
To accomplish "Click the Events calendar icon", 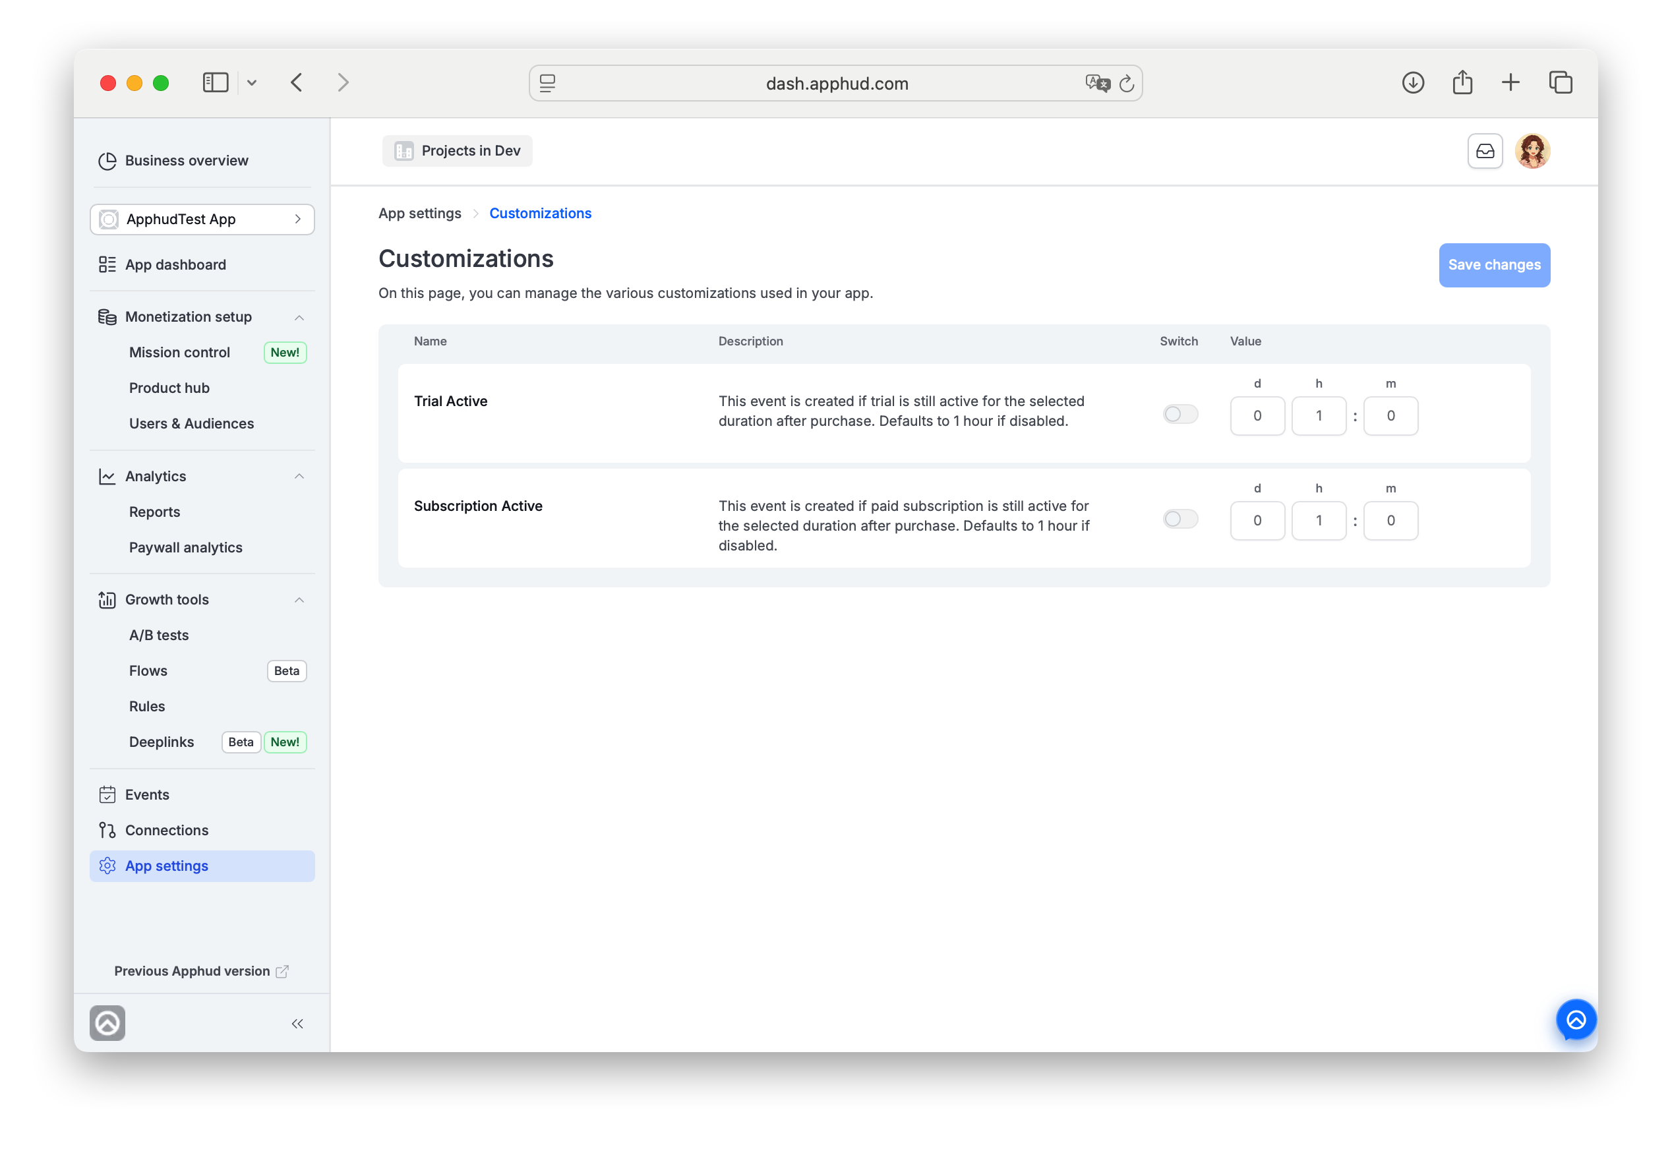I will (107, 795).
